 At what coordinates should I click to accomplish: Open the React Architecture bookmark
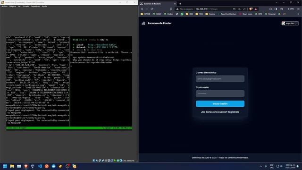[227, 14]
